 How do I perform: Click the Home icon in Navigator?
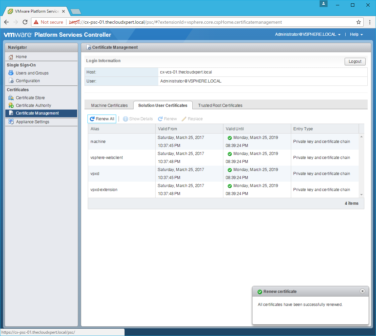point(11,57)
